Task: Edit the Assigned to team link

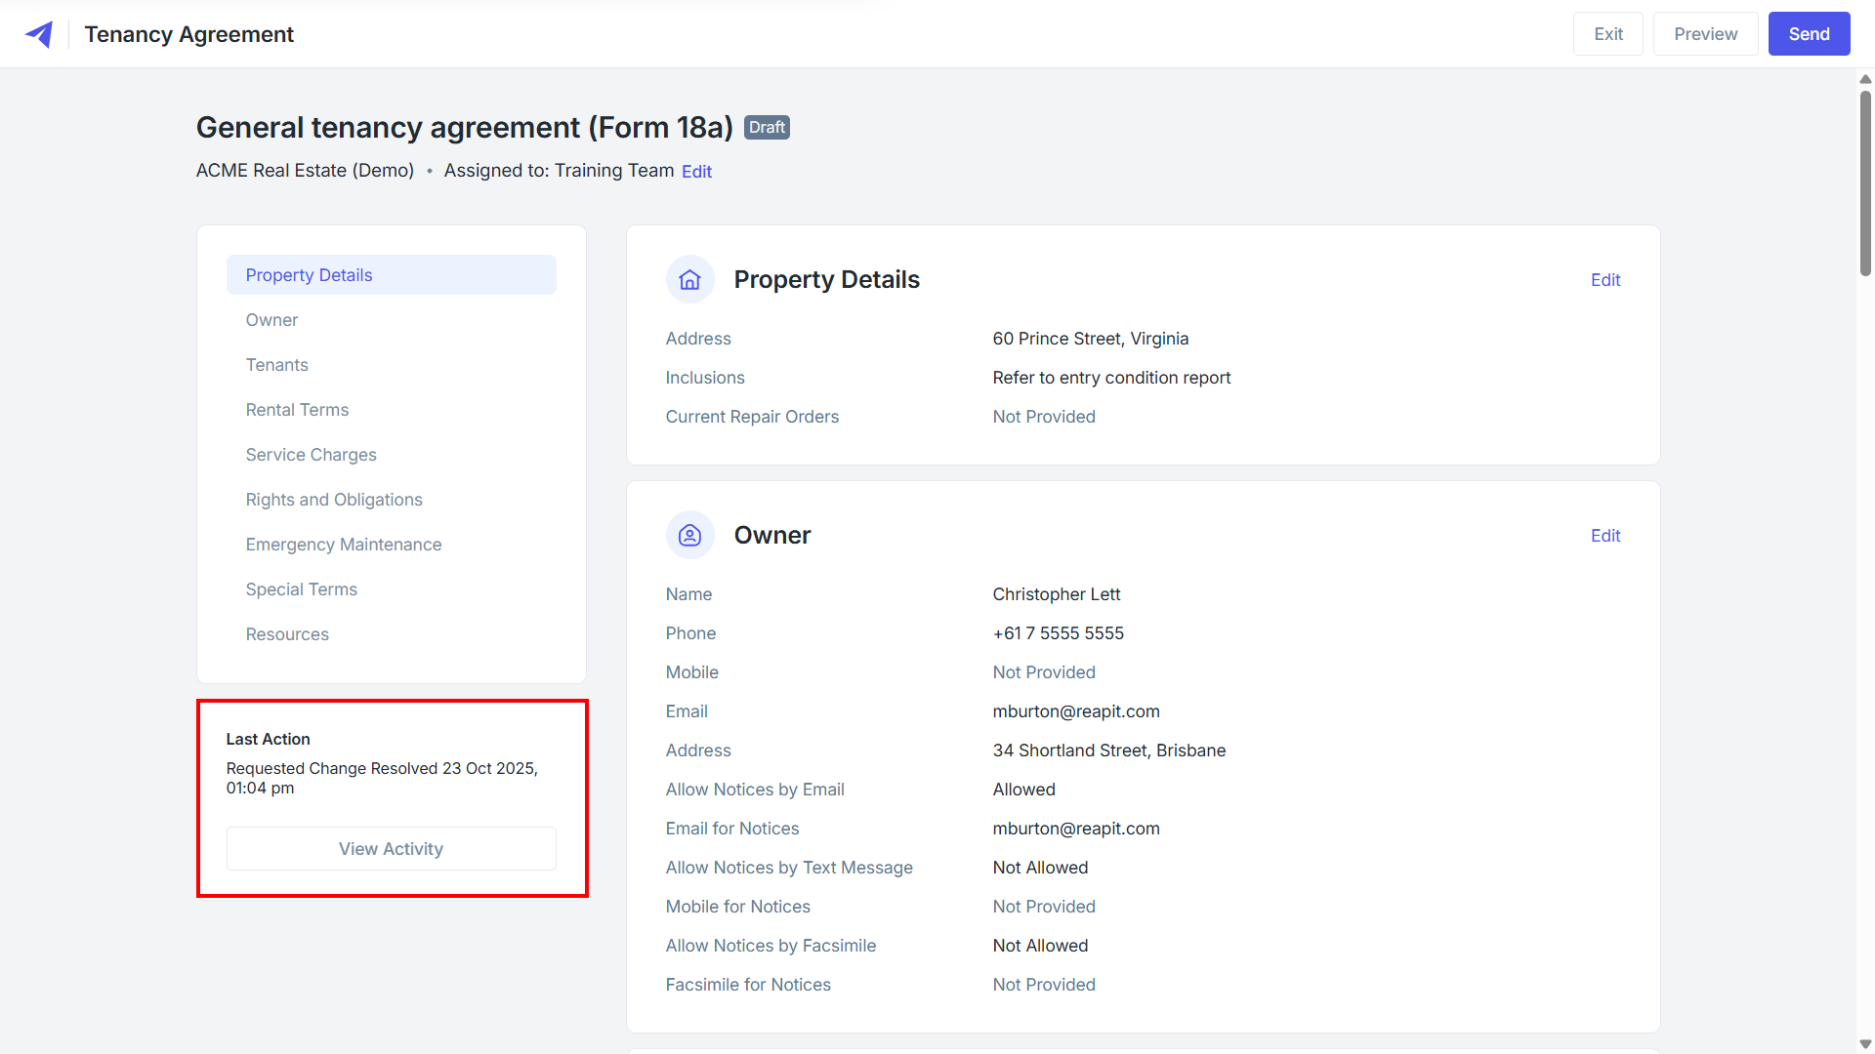Action: click(x=696, y=172)
